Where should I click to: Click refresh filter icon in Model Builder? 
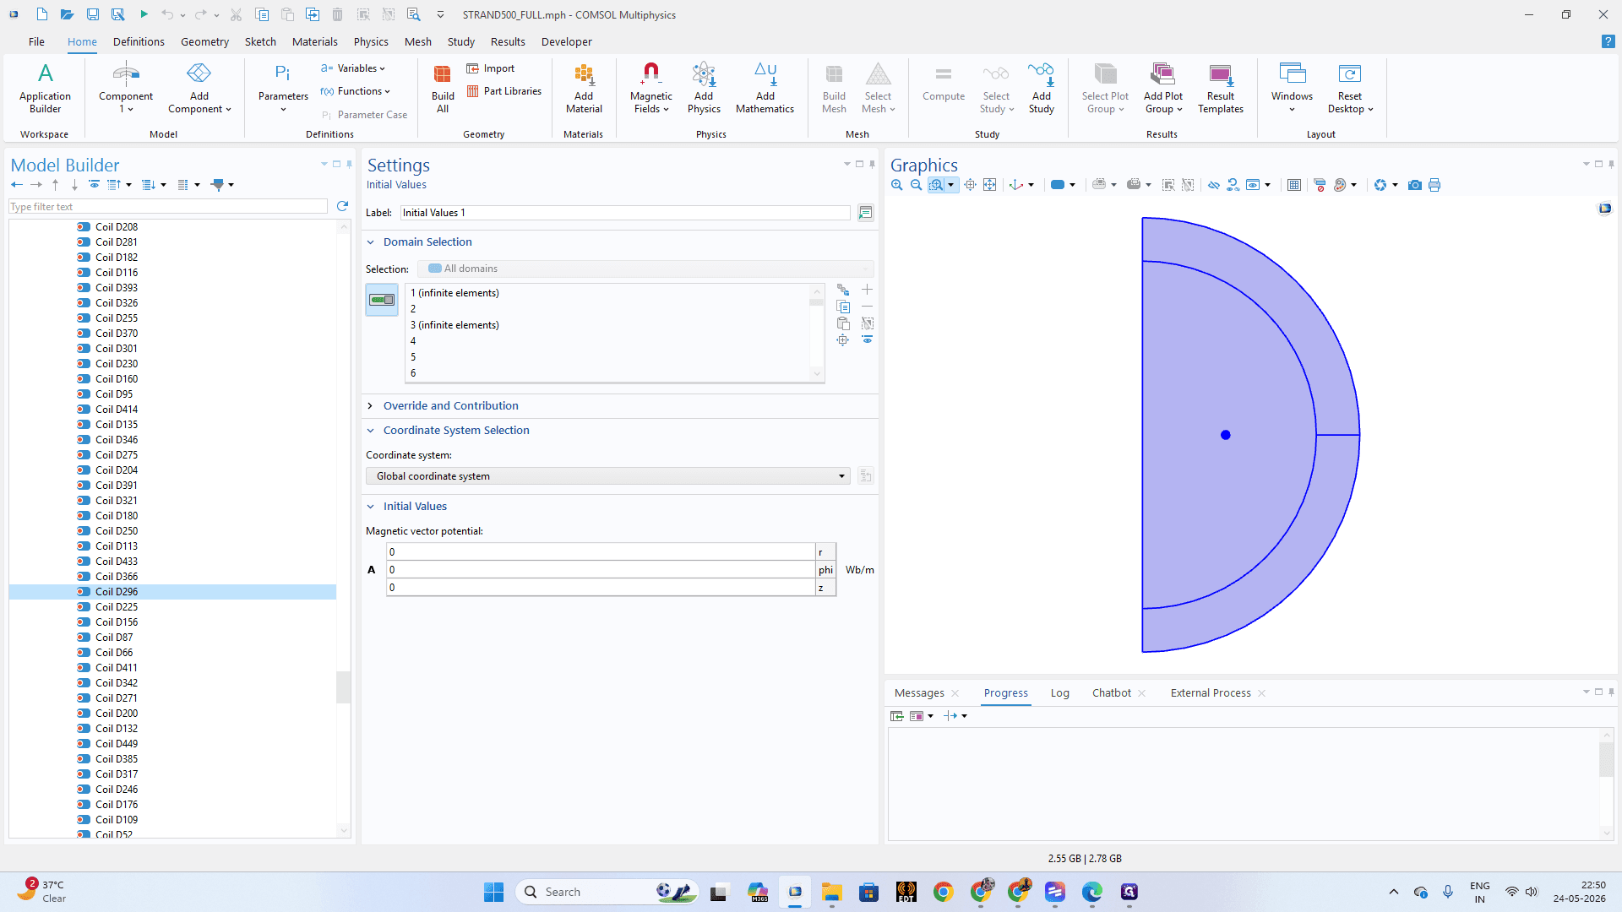[x=342, y=206]
